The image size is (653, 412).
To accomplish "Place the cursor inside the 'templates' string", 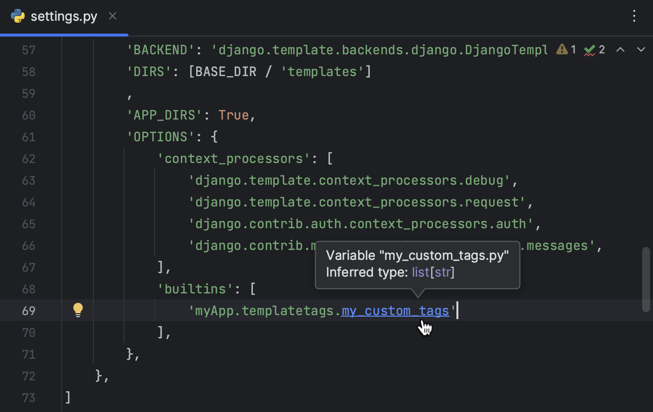I will (321, 71).
